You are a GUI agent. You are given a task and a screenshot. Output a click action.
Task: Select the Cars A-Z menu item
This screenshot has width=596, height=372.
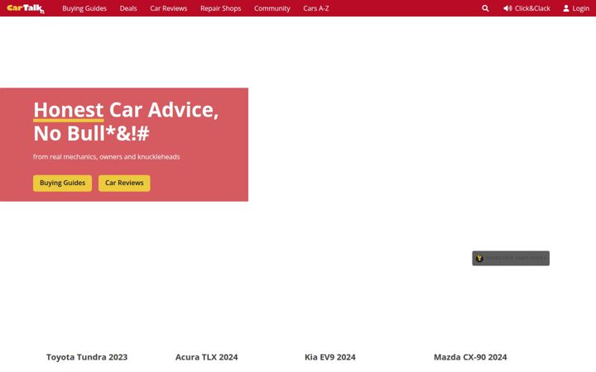coord(316,8)
